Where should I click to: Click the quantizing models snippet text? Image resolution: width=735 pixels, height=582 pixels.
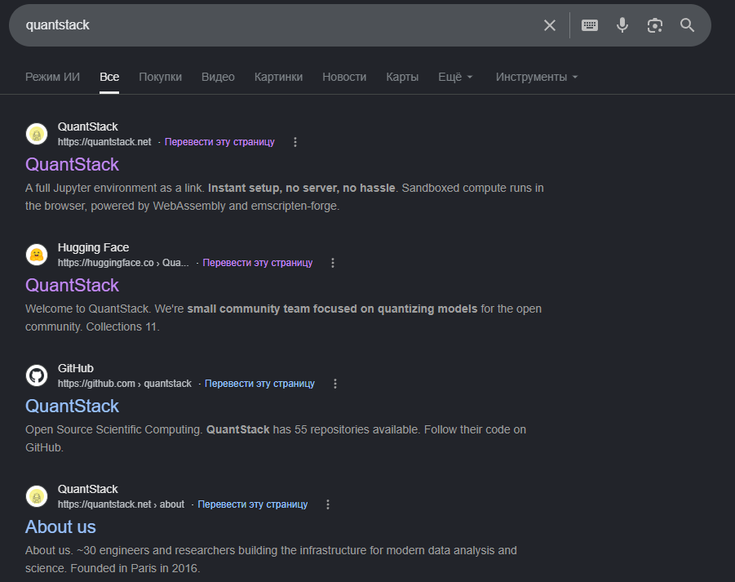283,318
